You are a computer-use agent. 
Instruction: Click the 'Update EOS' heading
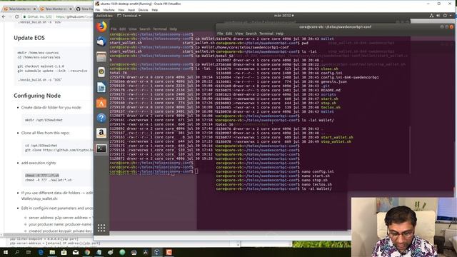pyautogui.click(x=29, y=38)
